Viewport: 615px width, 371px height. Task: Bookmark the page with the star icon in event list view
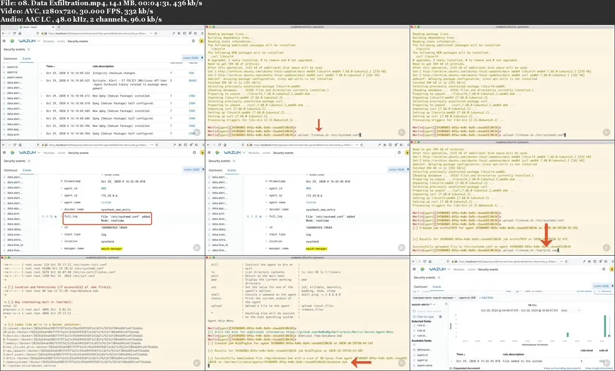pos(156,33)
